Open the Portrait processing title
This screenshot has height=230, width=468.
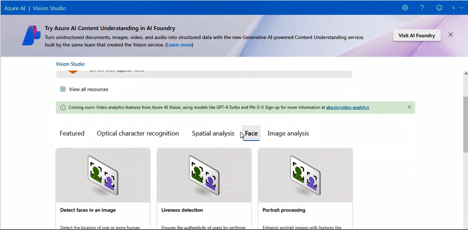coord(284,210)
